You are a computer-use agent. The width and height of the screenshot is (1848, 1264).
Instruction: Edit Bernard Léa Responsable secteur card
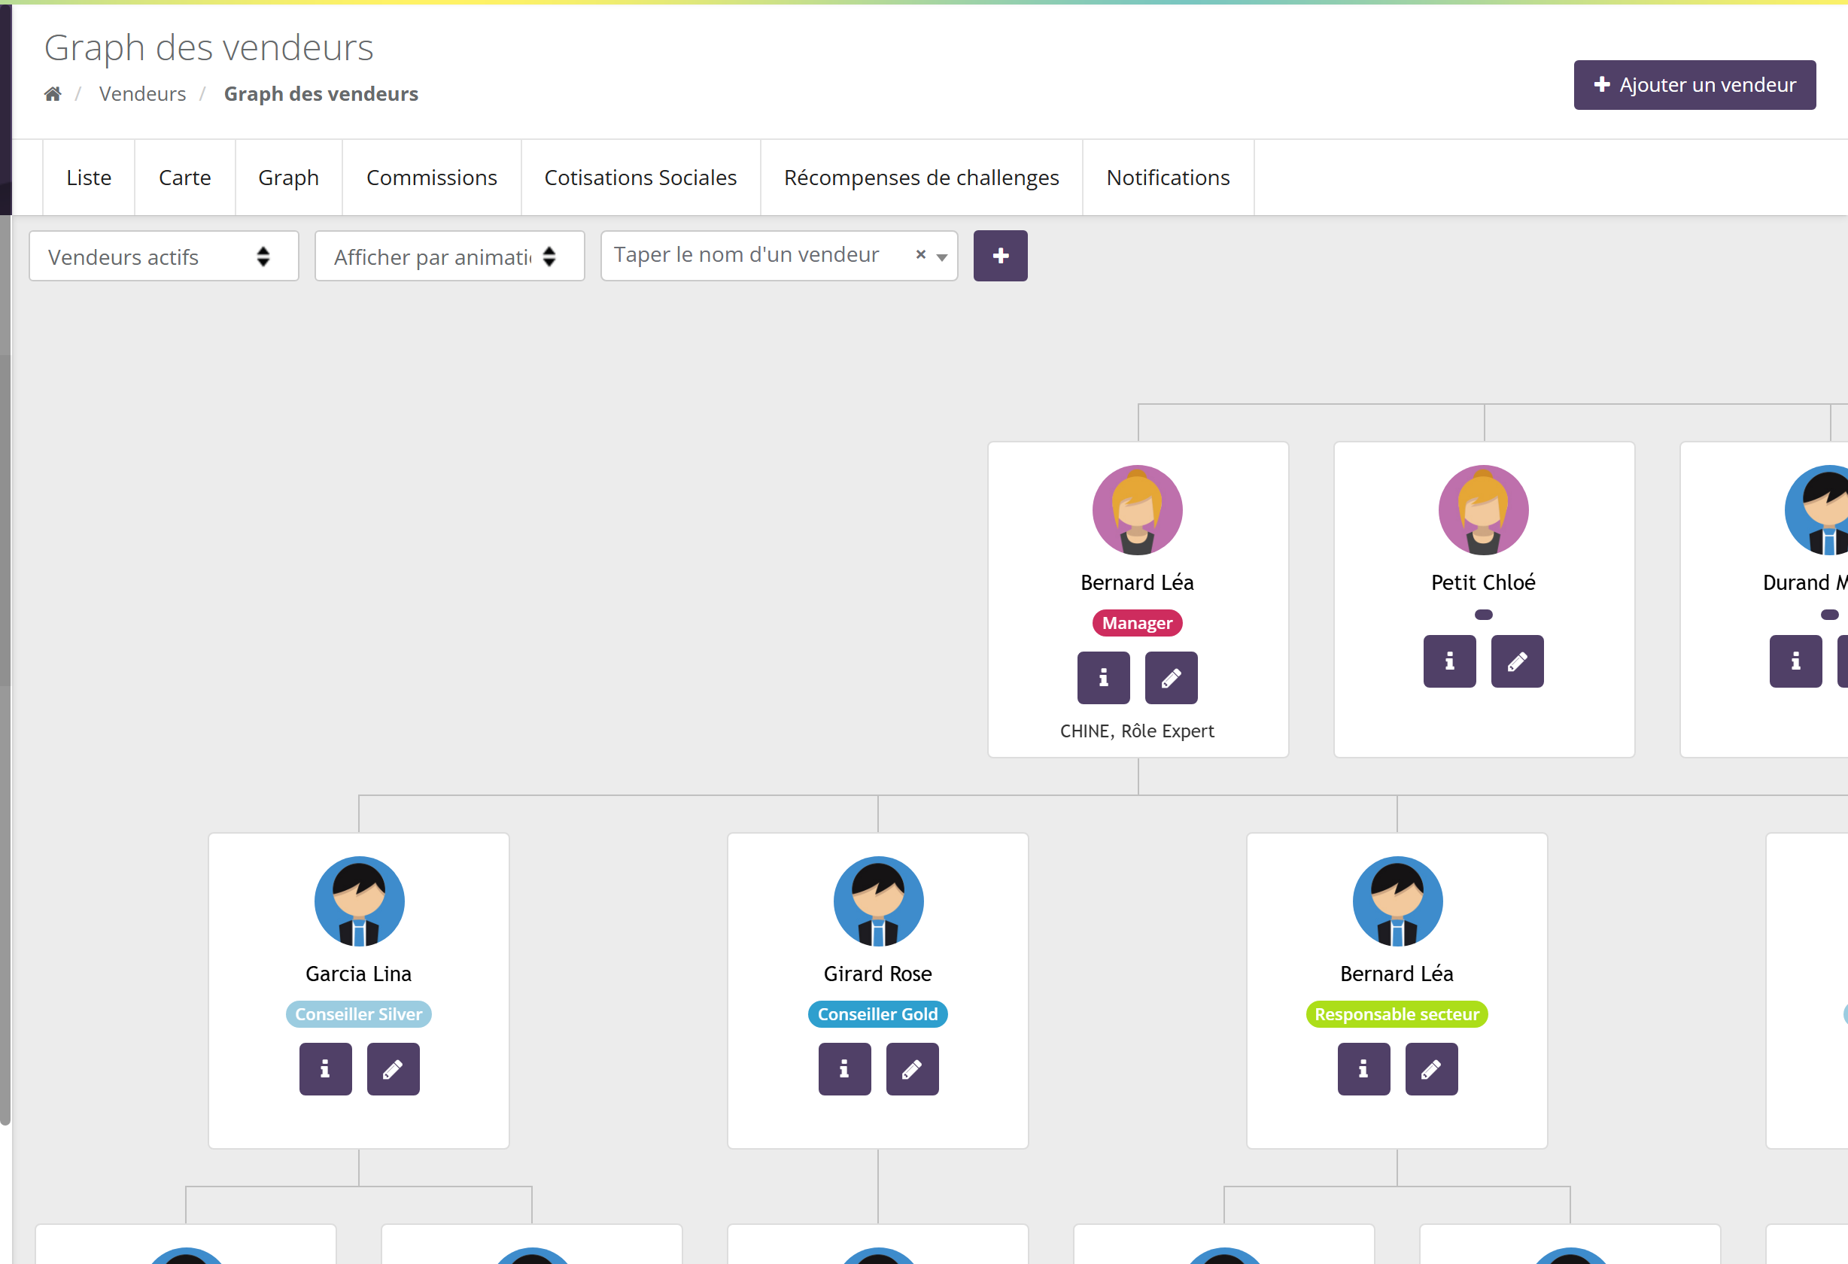pos(1430,1068)
